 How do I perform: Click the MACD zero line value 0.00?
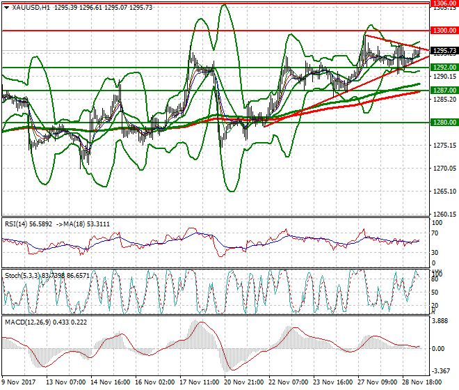(x=438, y=349)
